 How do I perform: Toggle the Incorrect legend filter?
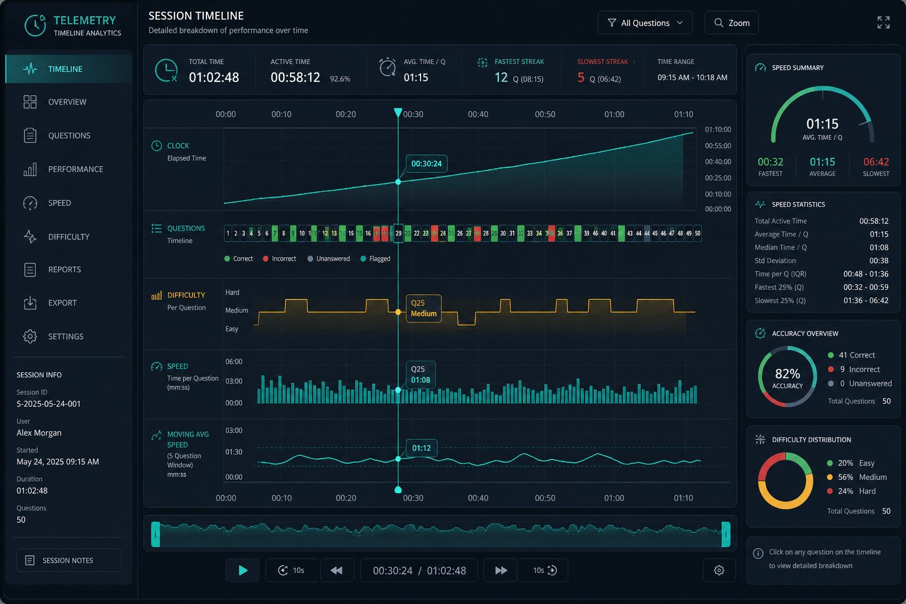coord(279,258)
